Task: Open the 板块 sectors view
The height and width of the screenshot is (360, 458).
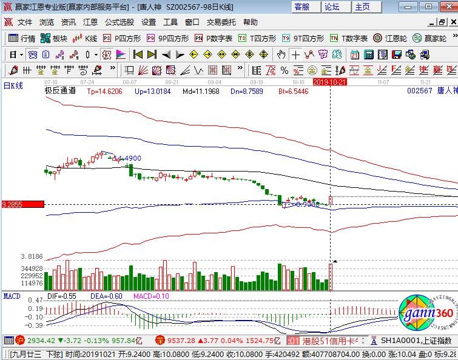Action: (x=54, y=38)
